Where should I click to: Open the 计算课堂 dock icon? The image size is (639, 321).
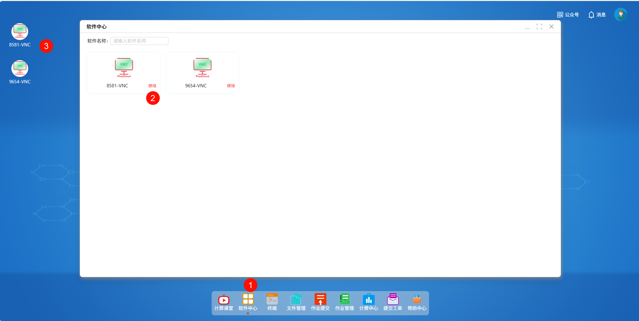click(x=224, y=302)
